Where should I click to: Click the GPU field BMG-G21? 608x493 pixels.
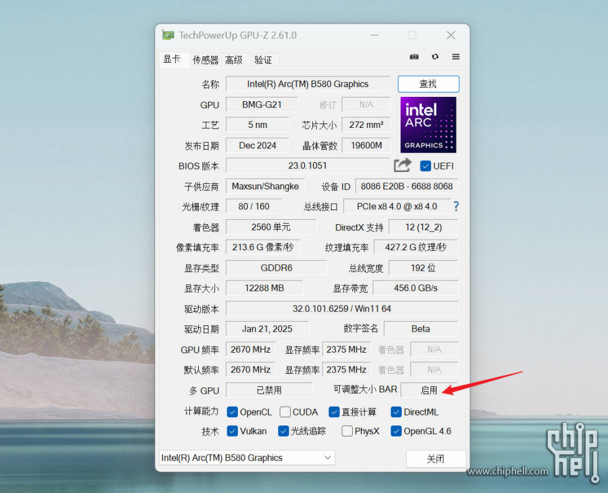[x=261, y=105]
